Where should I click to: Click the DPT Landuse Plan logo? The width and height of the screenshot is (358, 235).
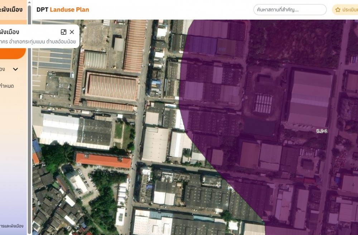[63, 10]
